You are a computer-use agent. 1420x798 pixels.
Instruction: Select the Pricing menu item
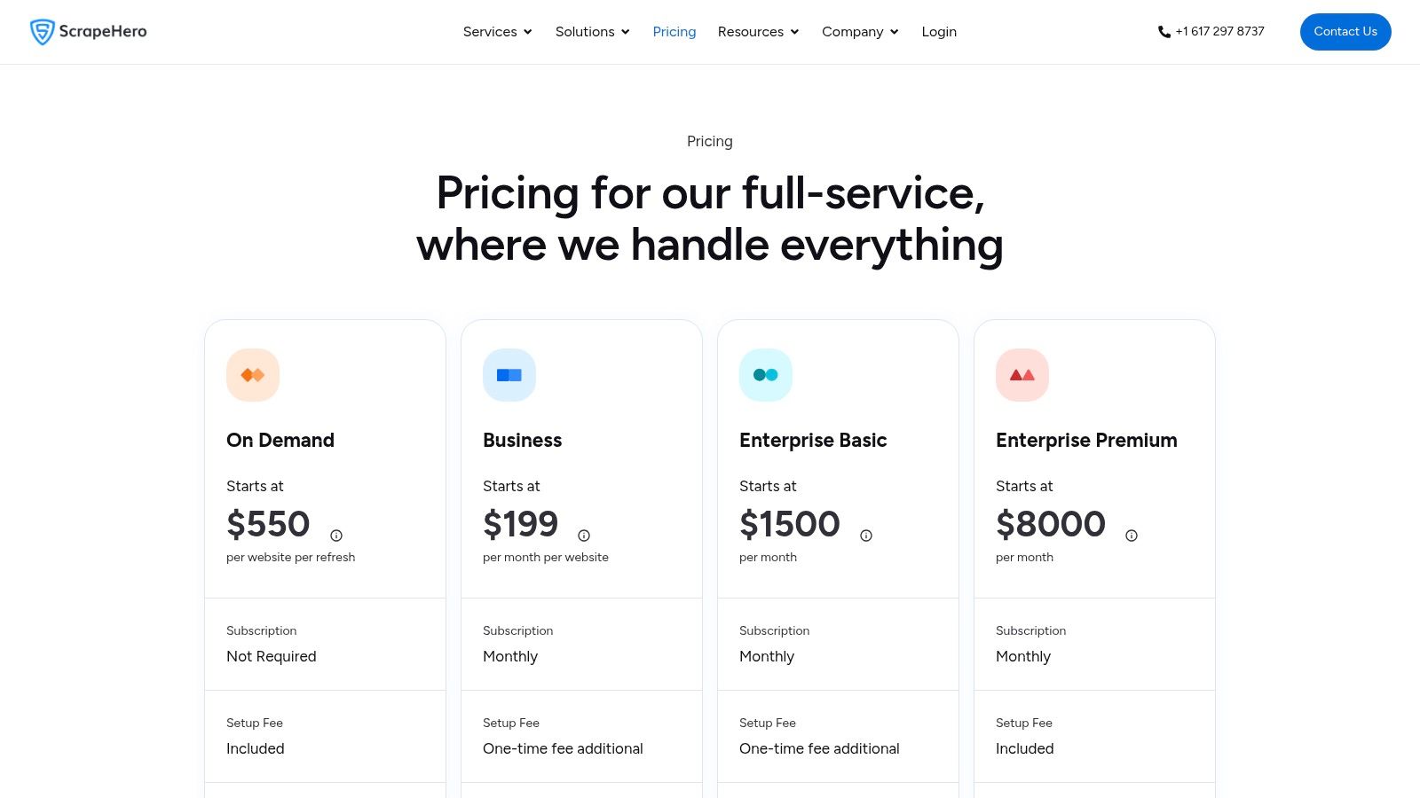coord(674,32)
